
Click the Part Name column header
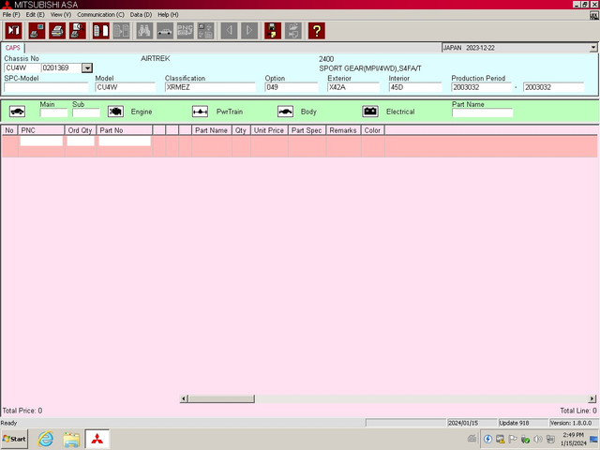tap(212, 130)
